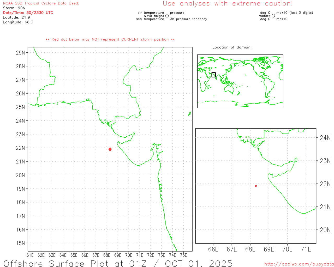
Task: Click the inset map's 24N latitude label
Action: click(325, 138)
